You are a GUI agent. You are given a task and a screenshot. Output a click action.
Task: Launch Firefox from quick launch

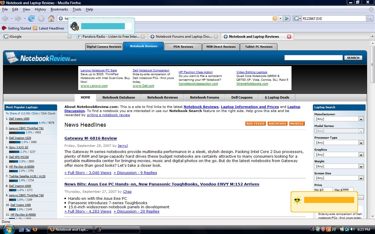tap(35, 230)
